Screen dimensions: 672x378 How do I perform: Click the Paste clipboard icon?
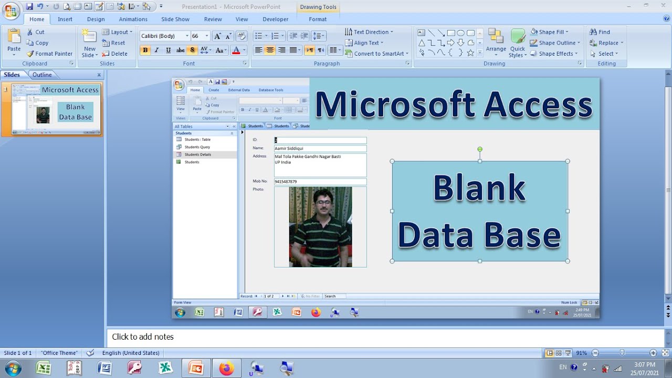pos(14,37)
